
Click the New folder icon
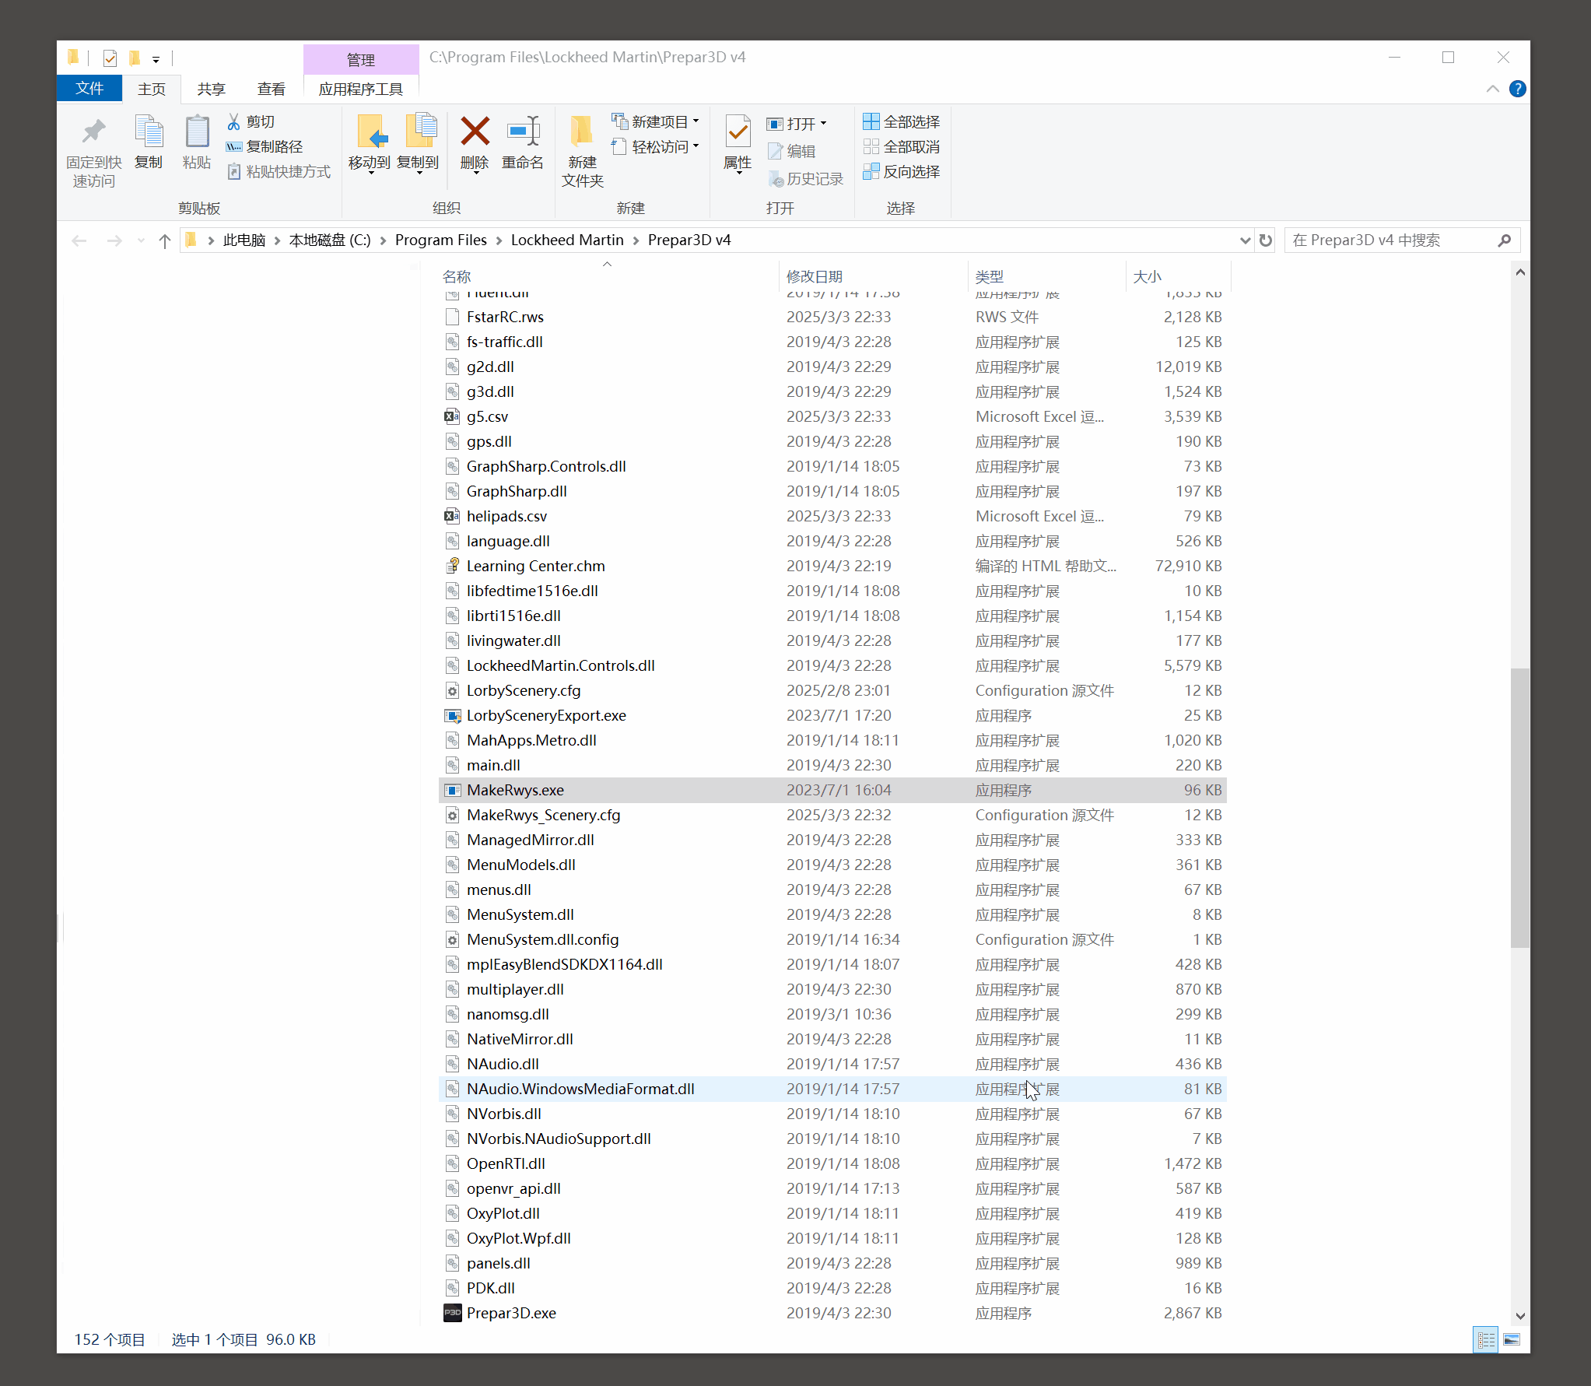tap(582, 132)
